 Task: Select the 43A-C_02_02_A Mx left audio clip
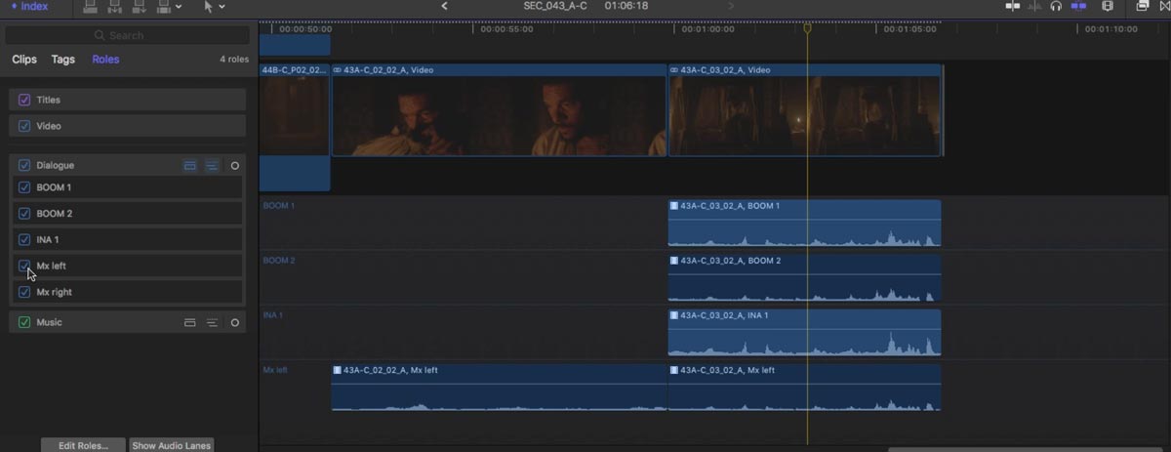point(499,388)
